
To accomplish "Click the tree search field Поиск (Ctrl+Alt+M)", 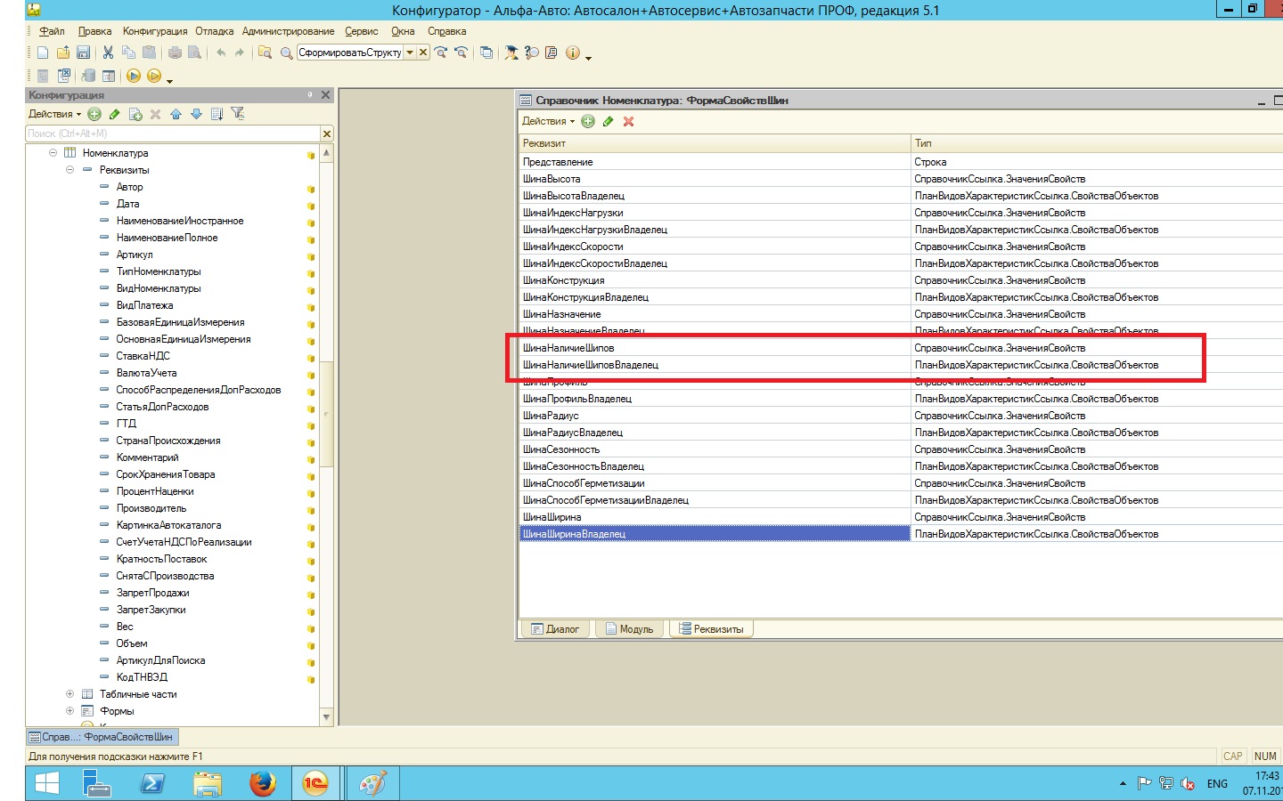I will (x=173, y=133).
